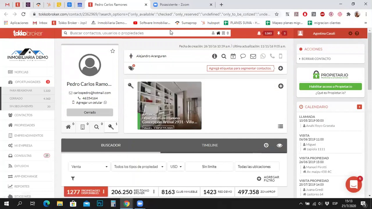Click the settings gear in the red top bar

(350, 33)
